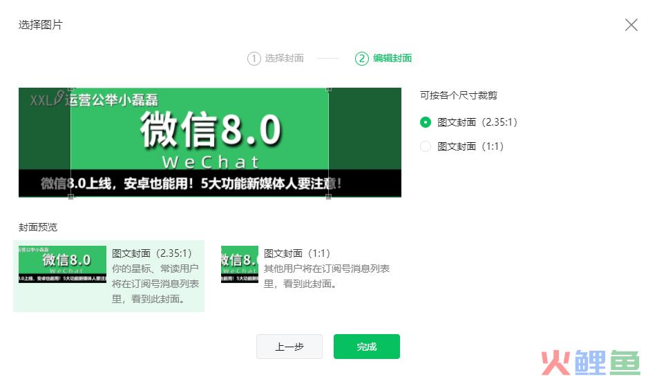This screenshot has width=657, height=379.
Task: Click top-right crop handle on cover image
Action: click(329, 89)
